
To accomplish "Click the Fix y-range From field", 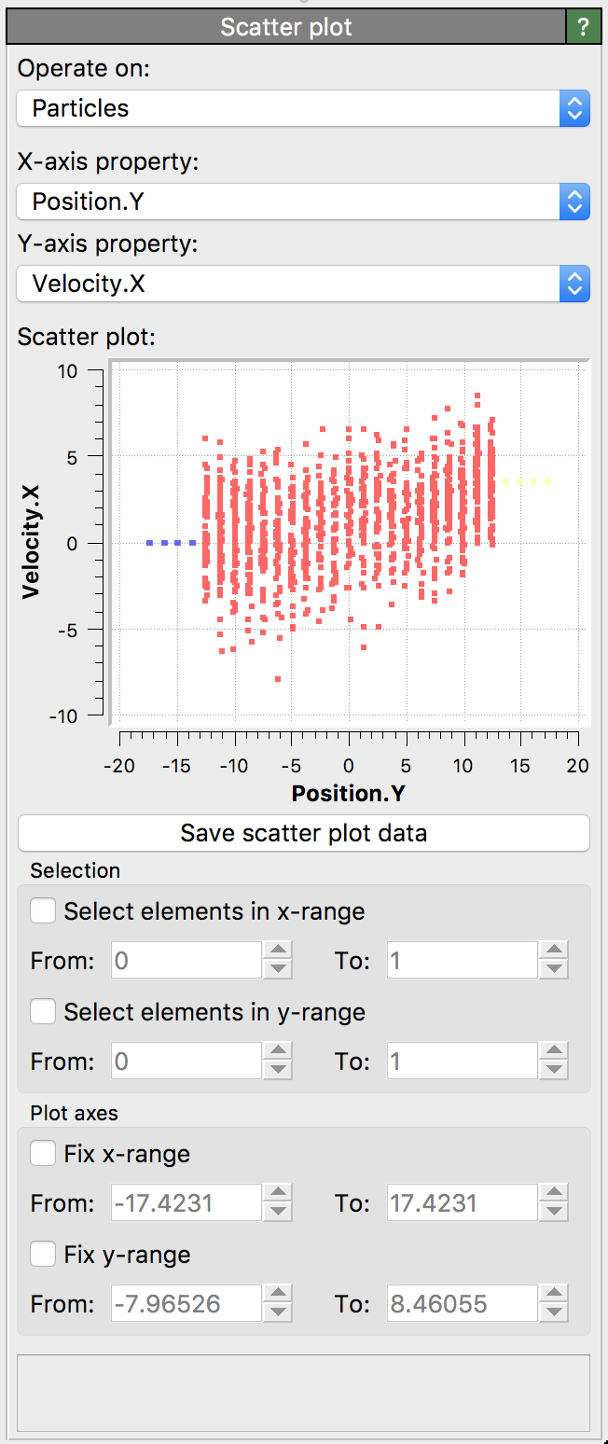I will point(186,1303).
